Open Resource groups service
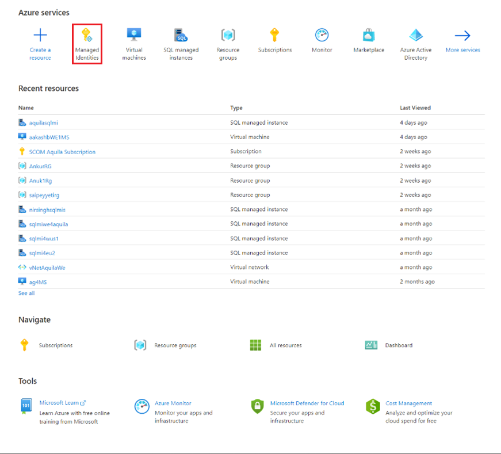This screenshot has width=501, height=454. pos(228,43)
